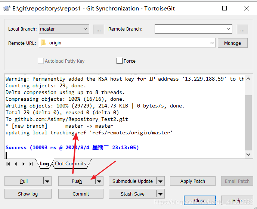Click the Close button
The height and width of the screenshot is (209, 257).
tap(199, 200)
